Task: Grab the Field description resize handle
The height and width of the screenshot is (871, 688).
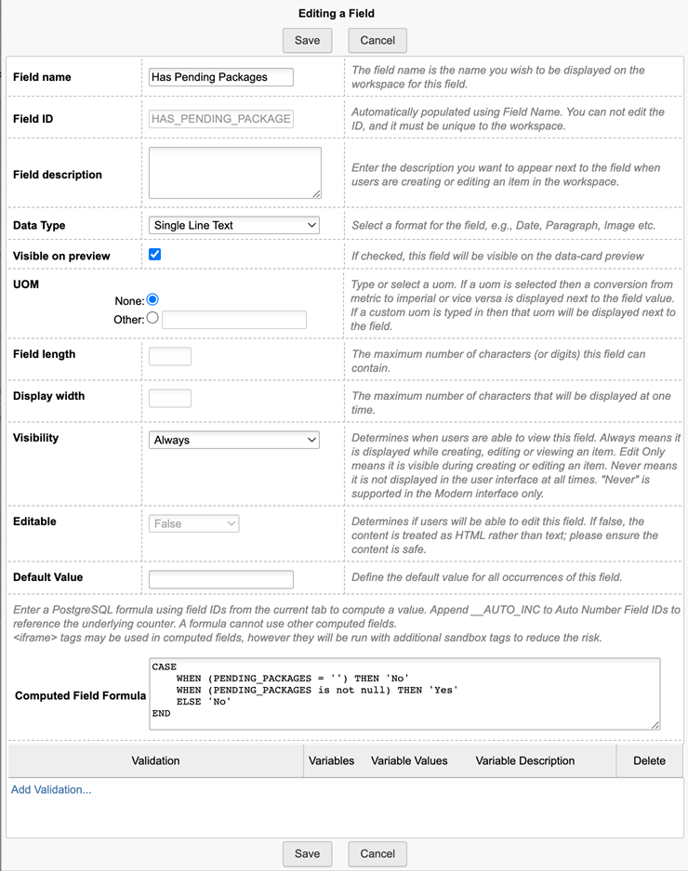Action: (316, 193)
